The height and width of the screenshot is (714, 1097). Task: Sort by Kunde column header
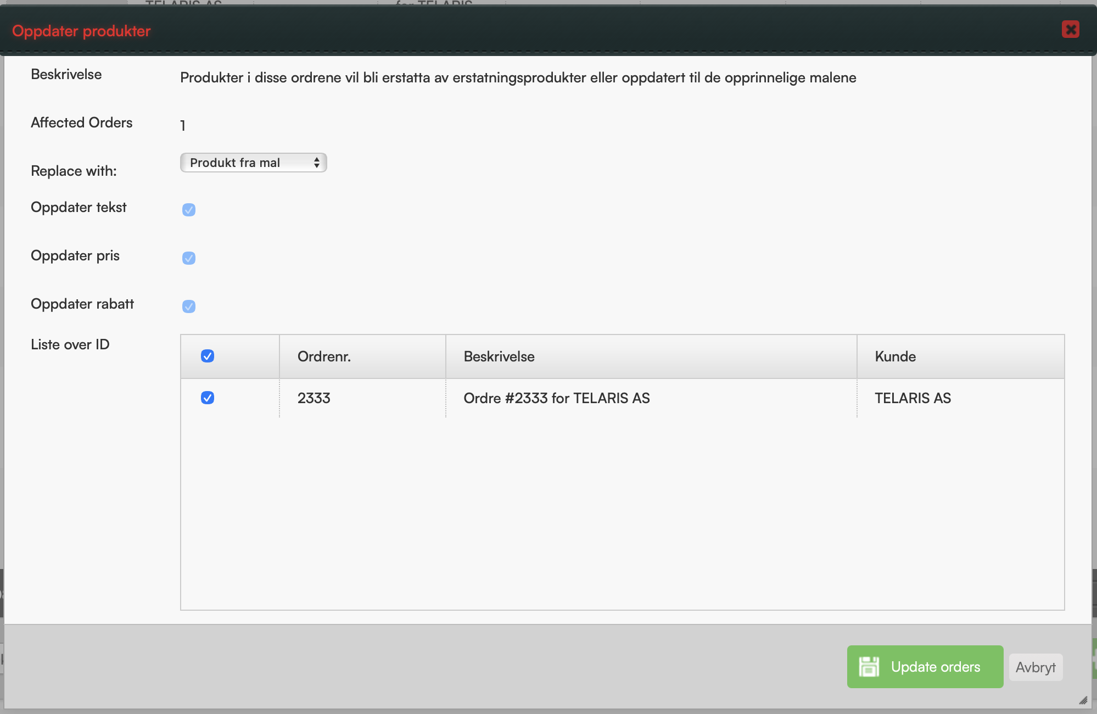[x=961, y=356]
